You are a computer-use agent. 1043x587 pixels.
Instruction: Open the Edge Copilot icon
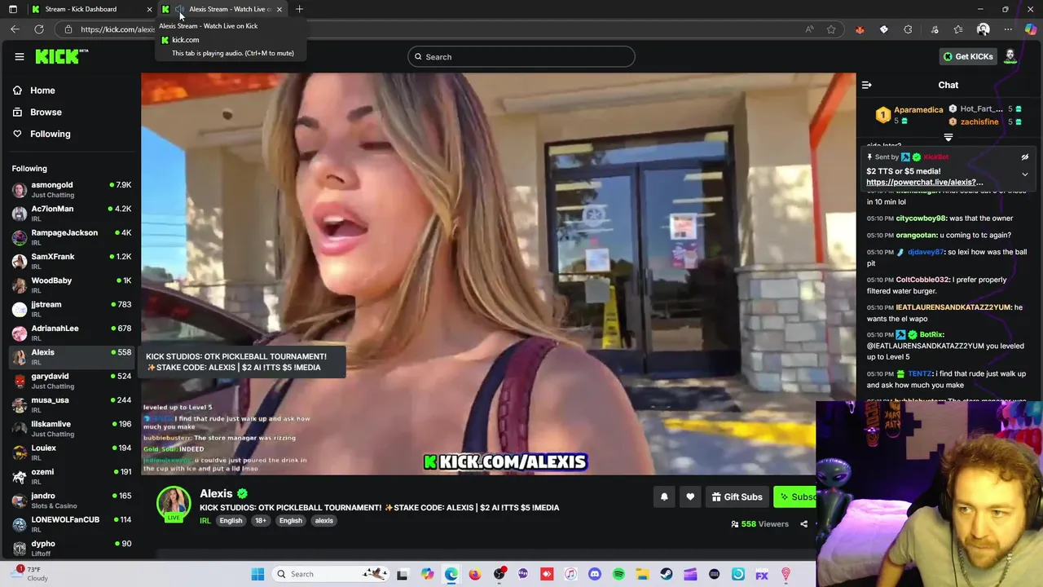point(1031,29)
